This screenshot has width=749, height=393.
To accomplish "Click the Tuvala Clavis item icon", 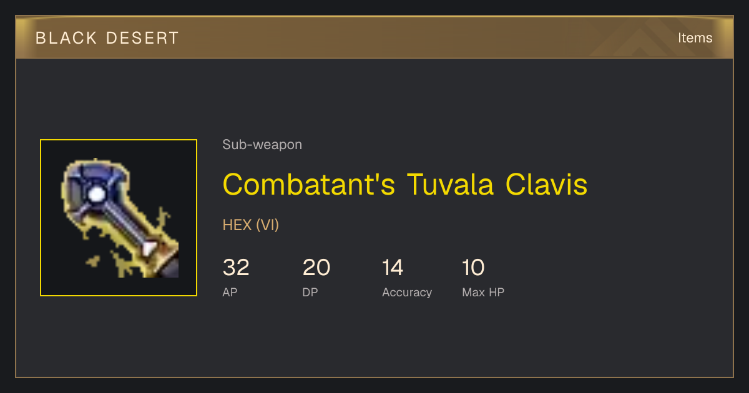I will pos(119,218).
